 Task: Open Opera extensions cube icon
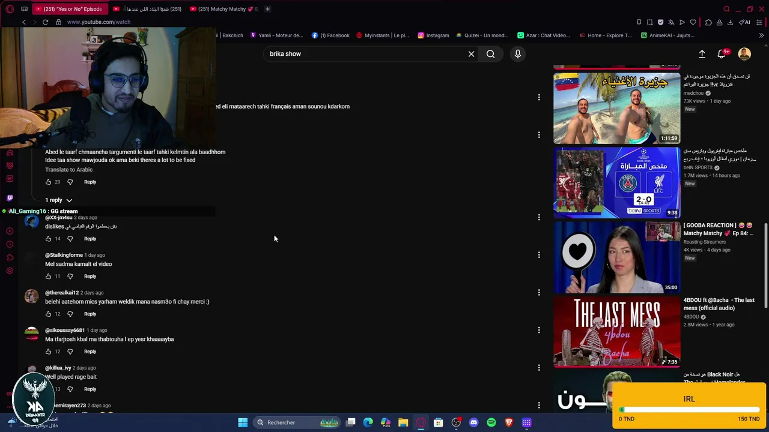(x=708, y=22)
